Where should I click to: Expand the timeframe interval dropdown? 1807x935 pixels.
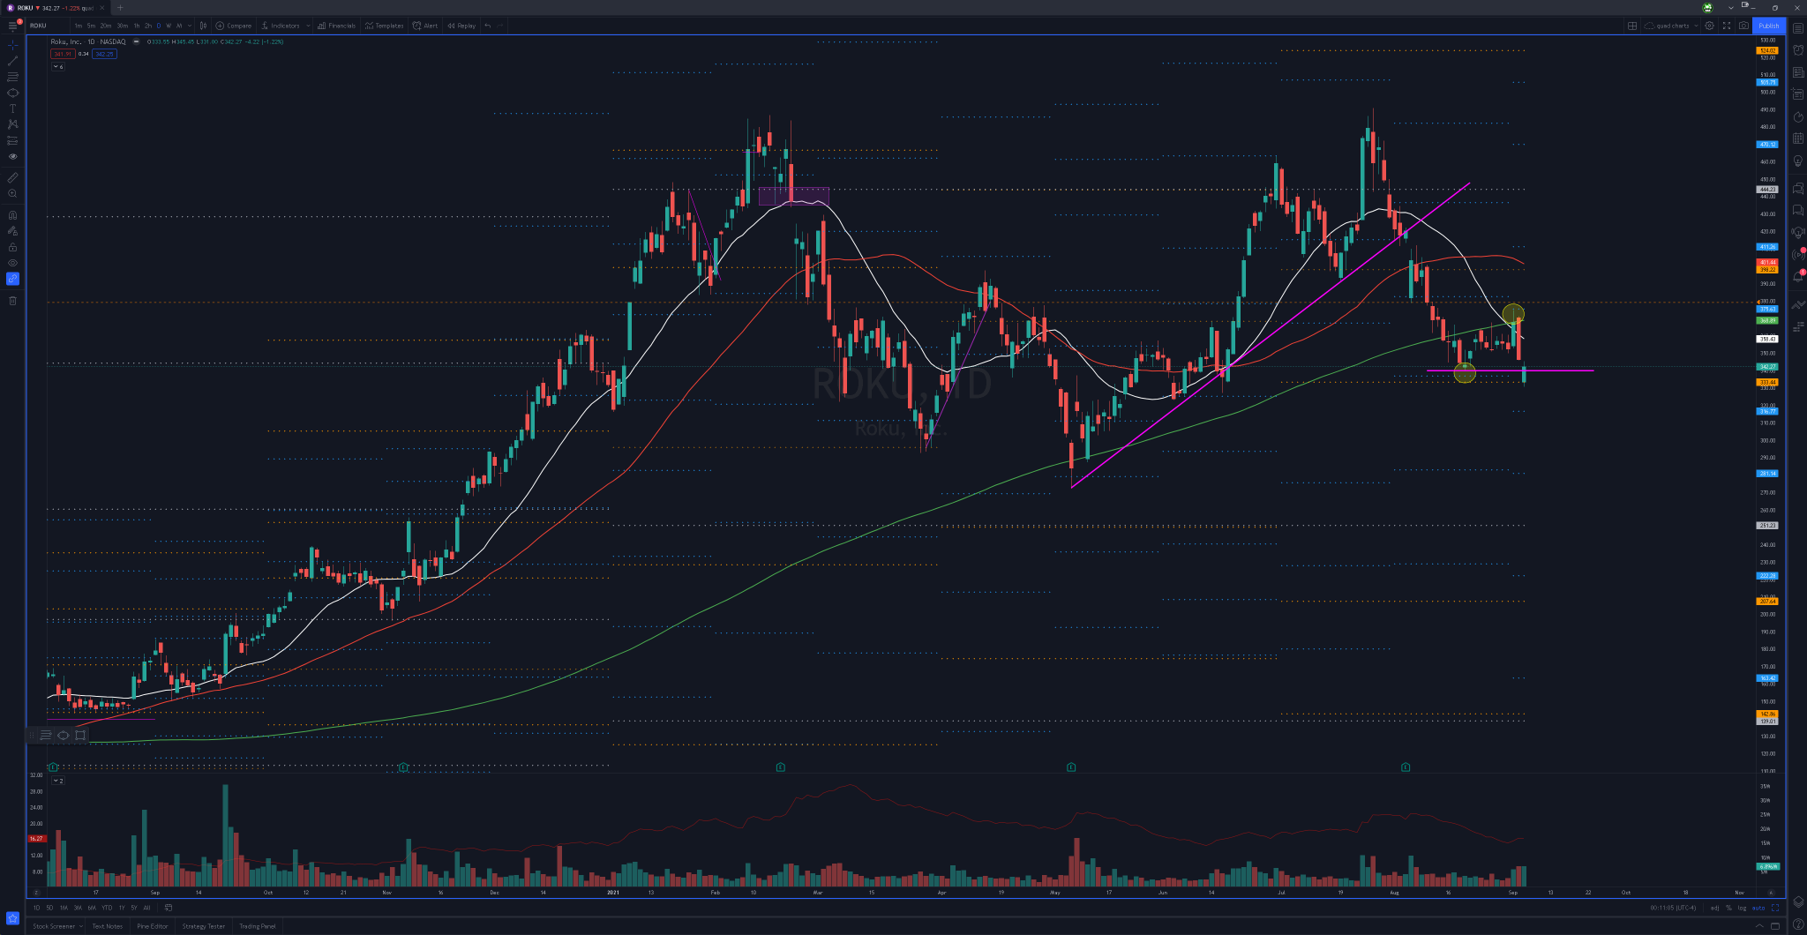point(190,26)
